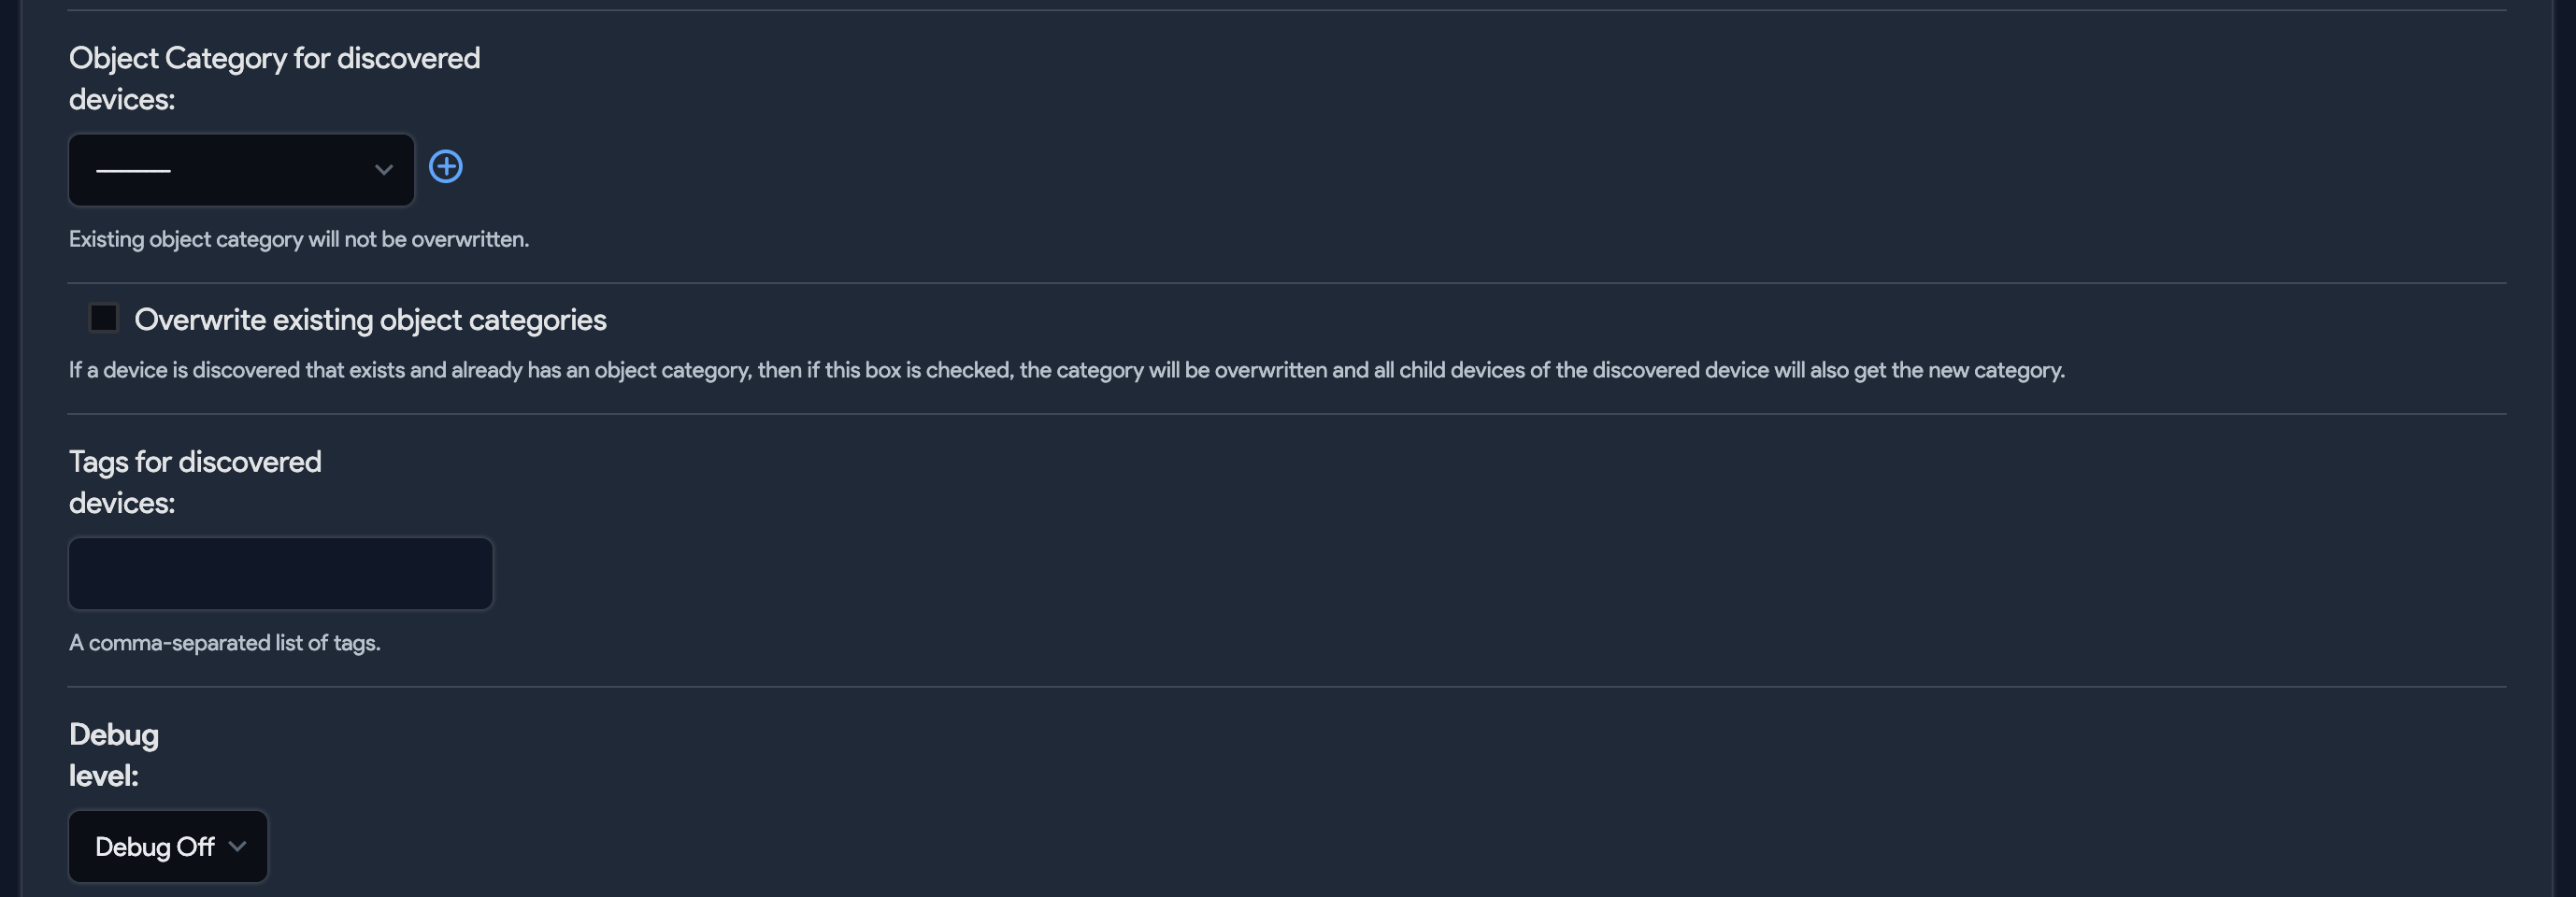Click the category dropdown showing a dashed placeholder
The height and width of the screenshot is (897, 2576).
[240, 170]
